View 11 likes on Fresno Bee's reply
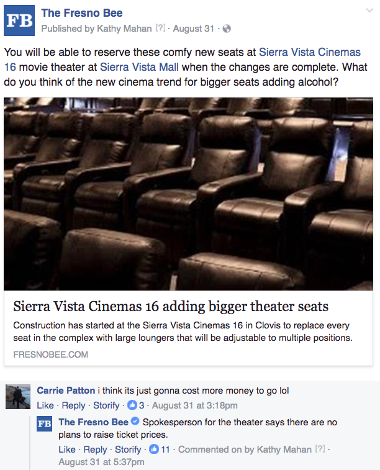Viewport: 380px width, 470px height. [160, 450]
